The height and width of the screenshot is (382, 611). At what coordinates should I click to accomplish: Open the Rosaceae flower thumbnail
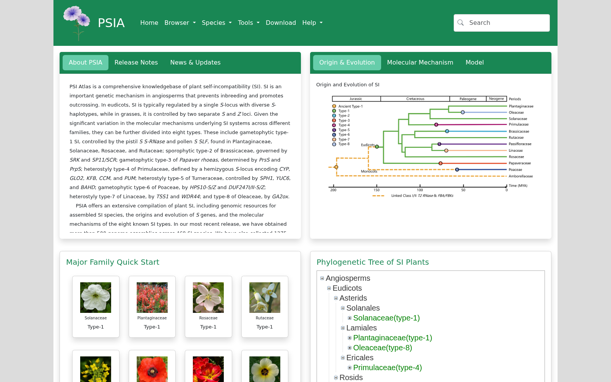click(x=208, y=298)
